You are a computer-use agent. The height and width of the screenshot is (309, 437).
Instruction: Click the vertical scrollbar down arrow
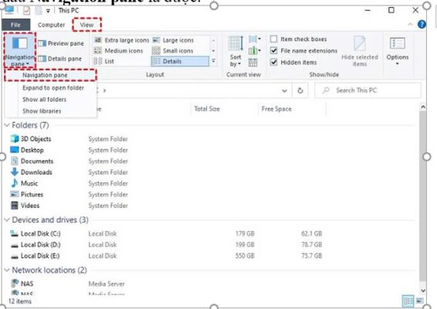coord(423,291)
